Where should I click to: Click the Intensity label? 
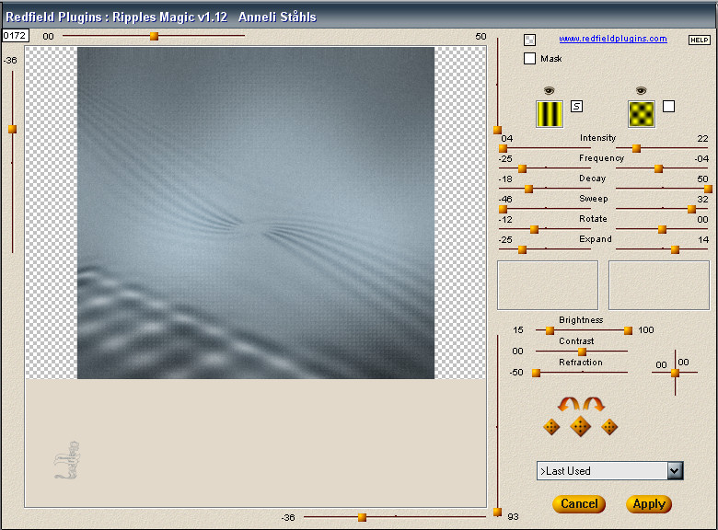click(x=597, y=138)
